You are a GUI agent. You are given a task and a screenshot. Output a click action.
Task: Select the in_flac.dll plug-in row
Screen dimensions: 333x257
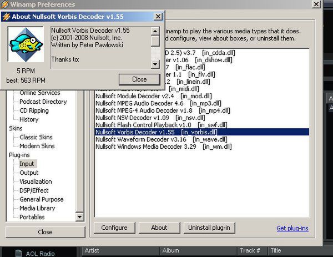[237, 67]
